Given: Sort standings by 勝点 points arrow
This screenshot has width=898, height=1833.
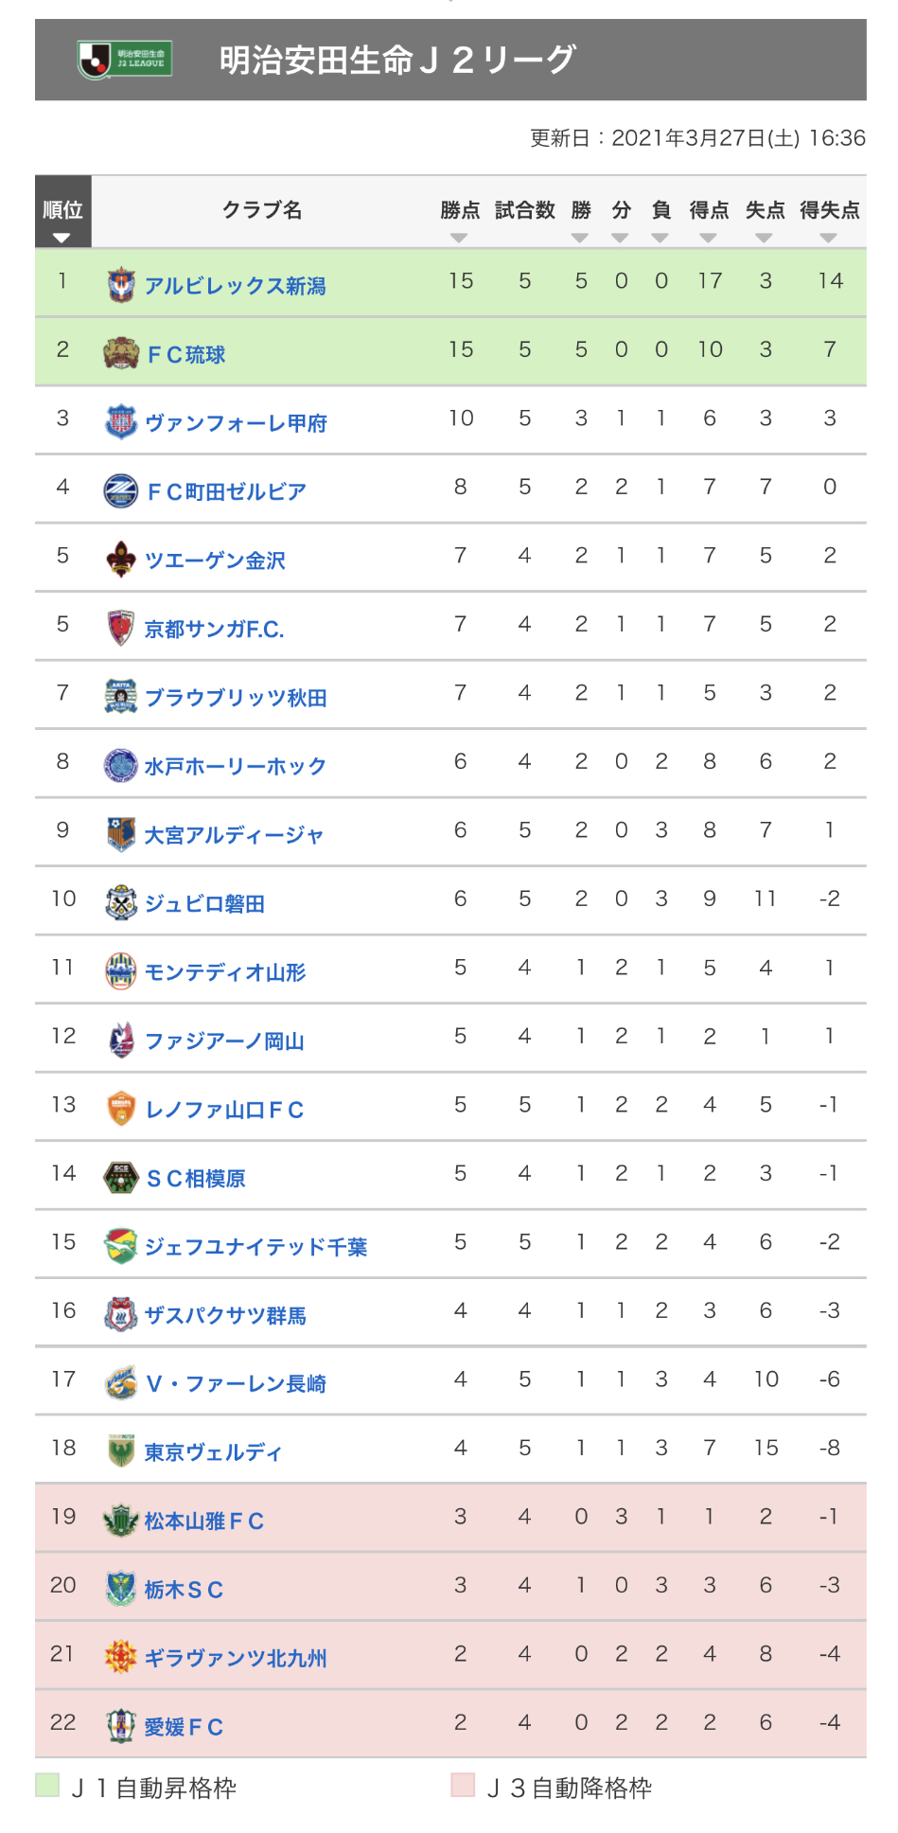Looking at the screenshot, I should pos(459,238).
